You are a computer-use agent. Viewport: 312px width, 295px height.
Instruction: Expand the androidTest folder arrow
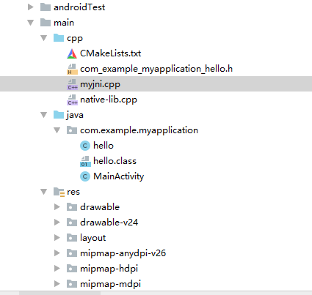31,7
